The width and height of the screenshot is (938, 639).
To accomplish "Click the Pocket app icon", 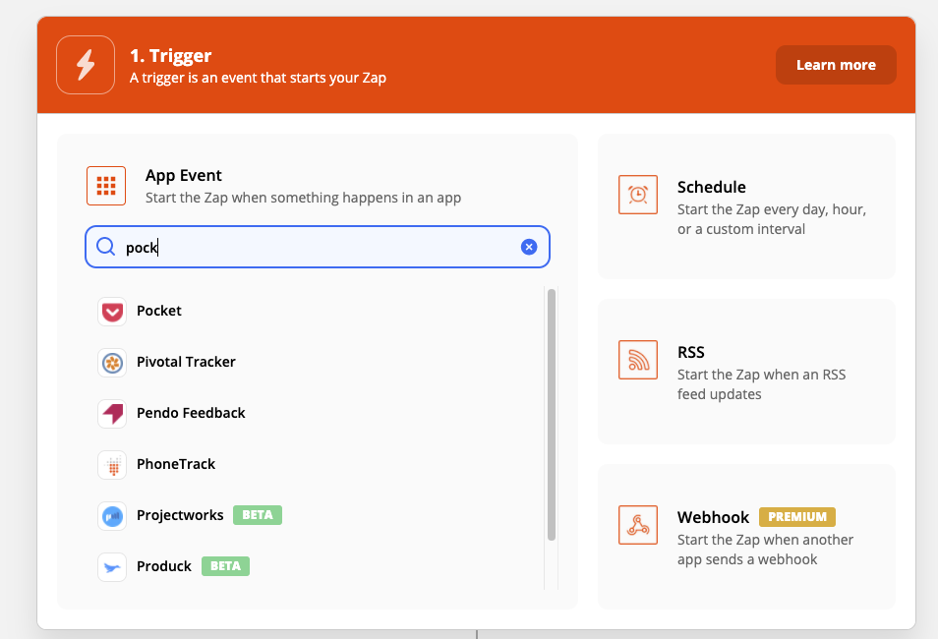I will (112, 312).
